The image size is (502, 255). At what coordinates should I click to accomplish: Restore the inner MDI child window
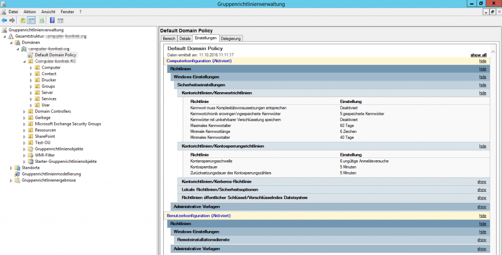(x=492, y=12)
